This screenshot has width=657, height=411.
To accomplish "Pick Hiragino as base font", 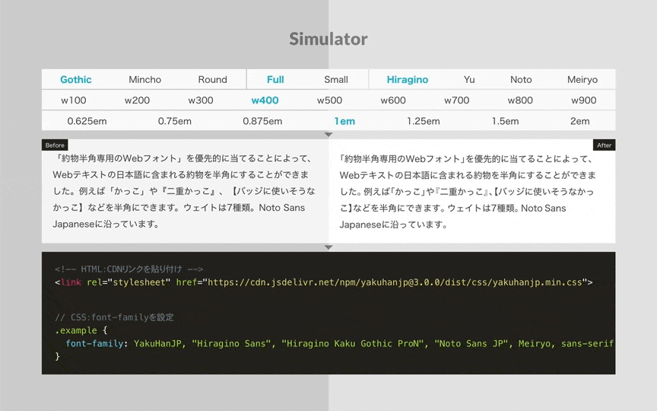I will [x=408, y=79].
